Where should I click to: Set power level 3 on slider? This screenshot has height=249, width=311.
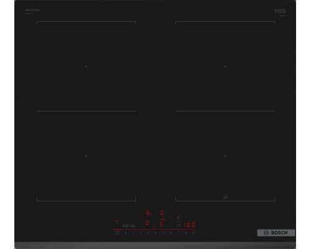(x=148, y=233)
